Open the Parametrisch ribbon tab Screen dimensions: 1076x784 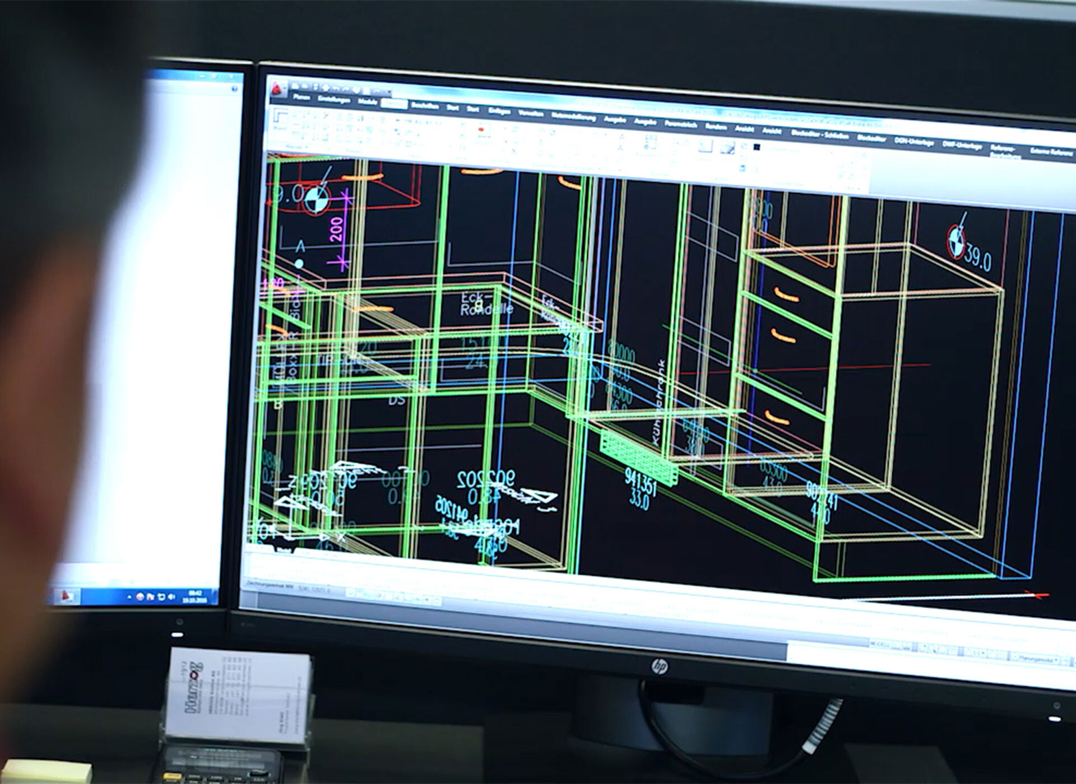click(x=680, y=124)
